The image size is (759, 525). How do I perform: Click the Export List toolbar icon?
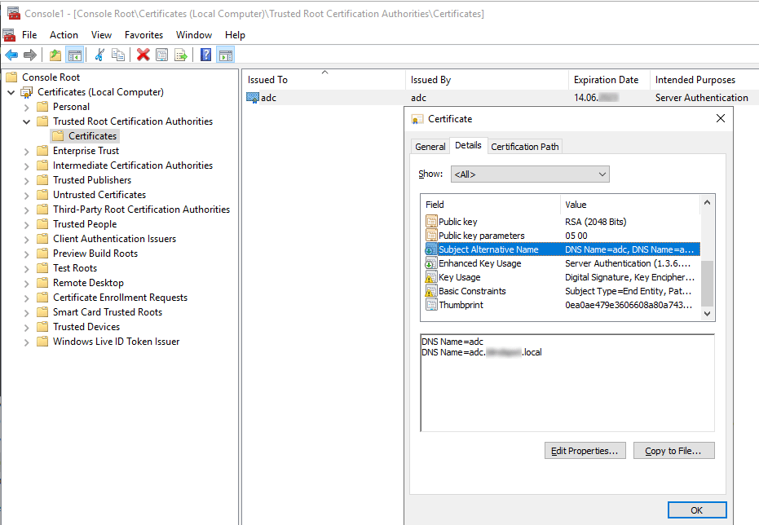point(180,55)
